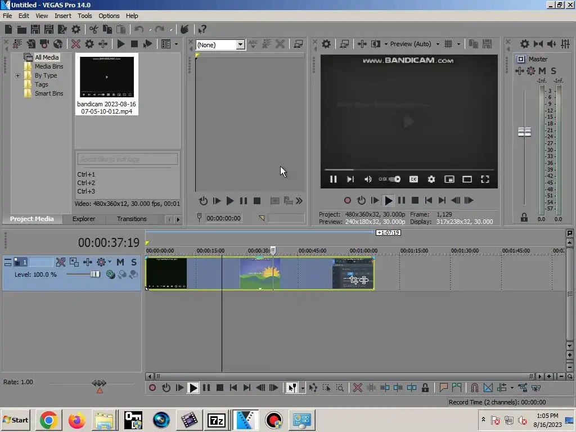Click the Remove selected media red X
576x432 pixels.
[x=76, y=44]
